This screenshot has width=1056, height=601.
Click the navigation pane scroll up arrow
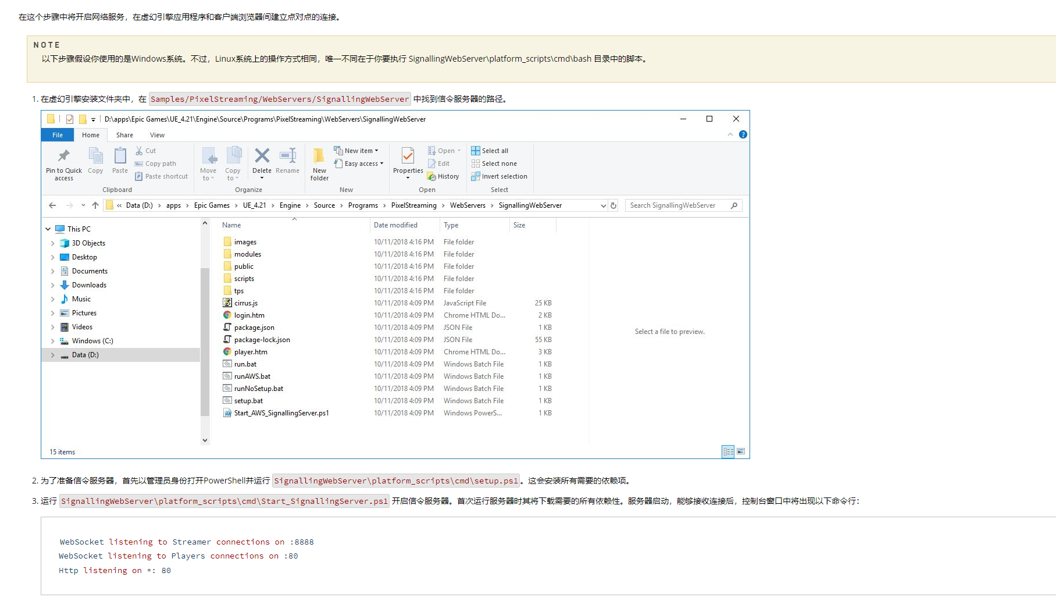pyautogui.click(x=205, y=223)
